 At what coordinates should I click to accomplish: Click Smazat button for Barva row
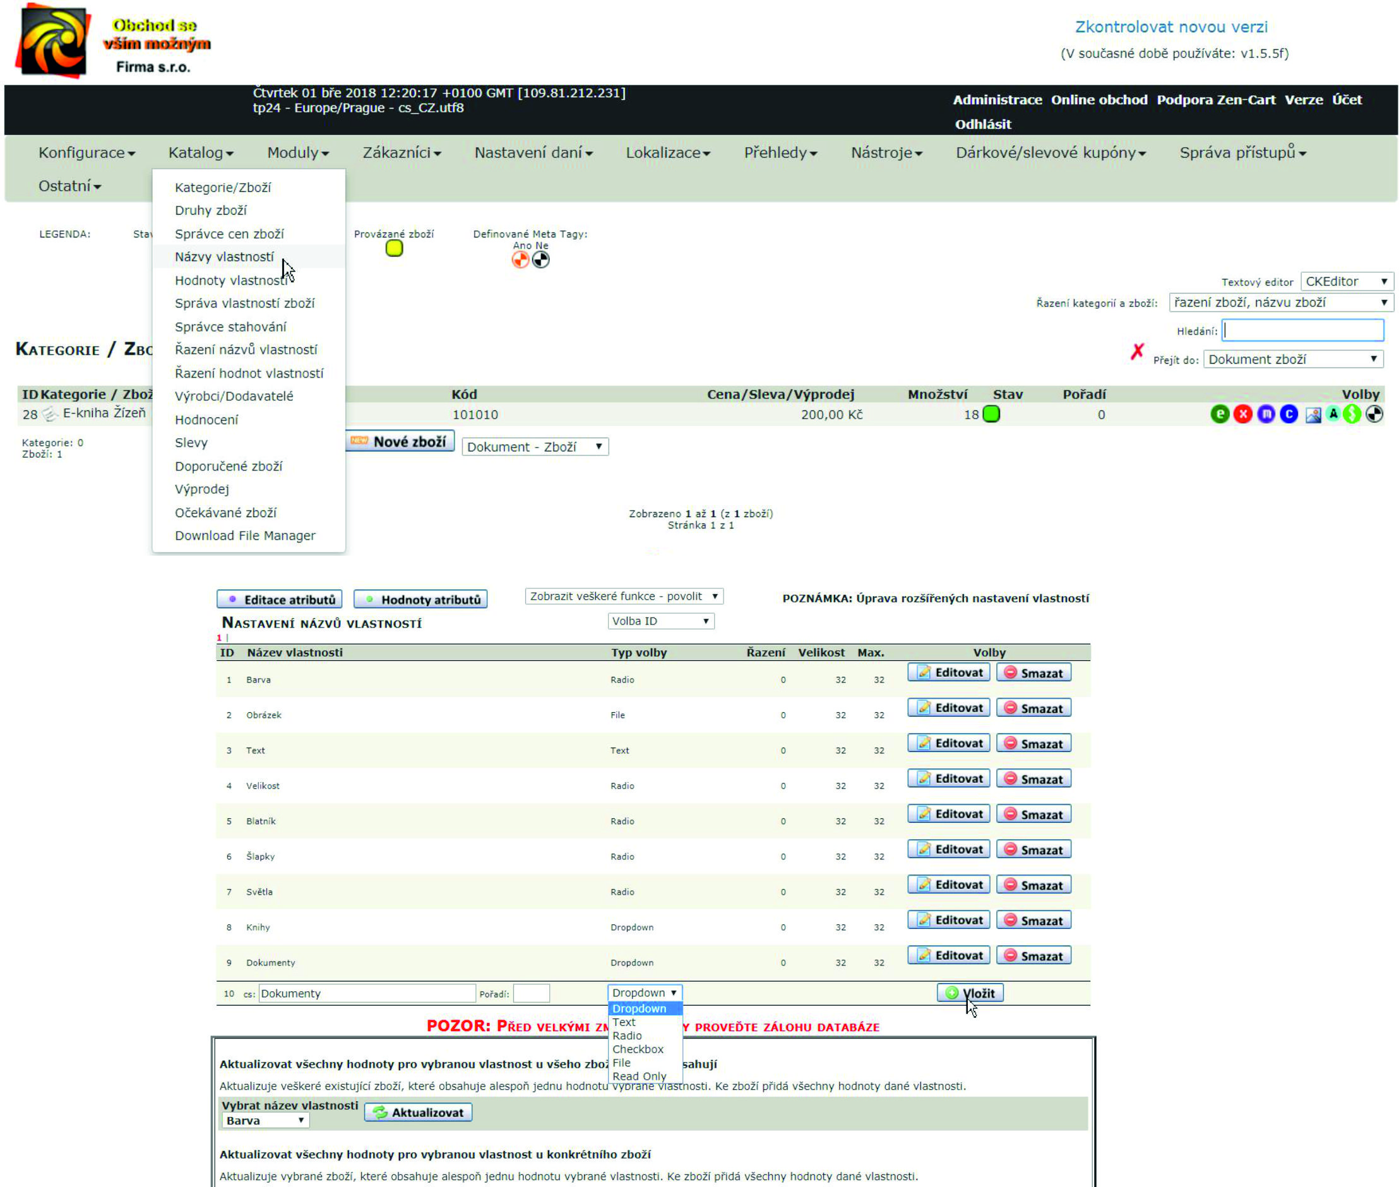pos(1033,673)
